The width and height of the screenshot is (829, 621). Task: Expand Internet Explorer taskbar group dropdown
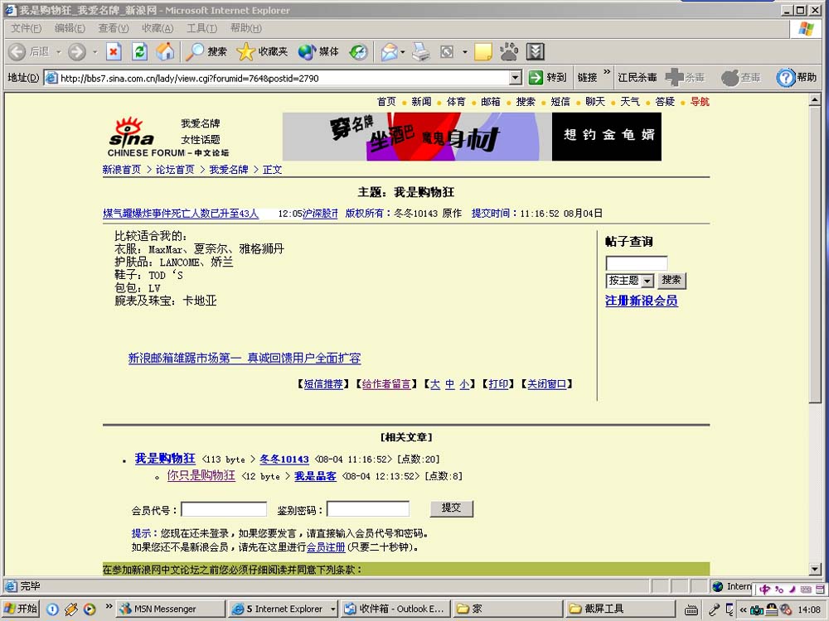332,609
